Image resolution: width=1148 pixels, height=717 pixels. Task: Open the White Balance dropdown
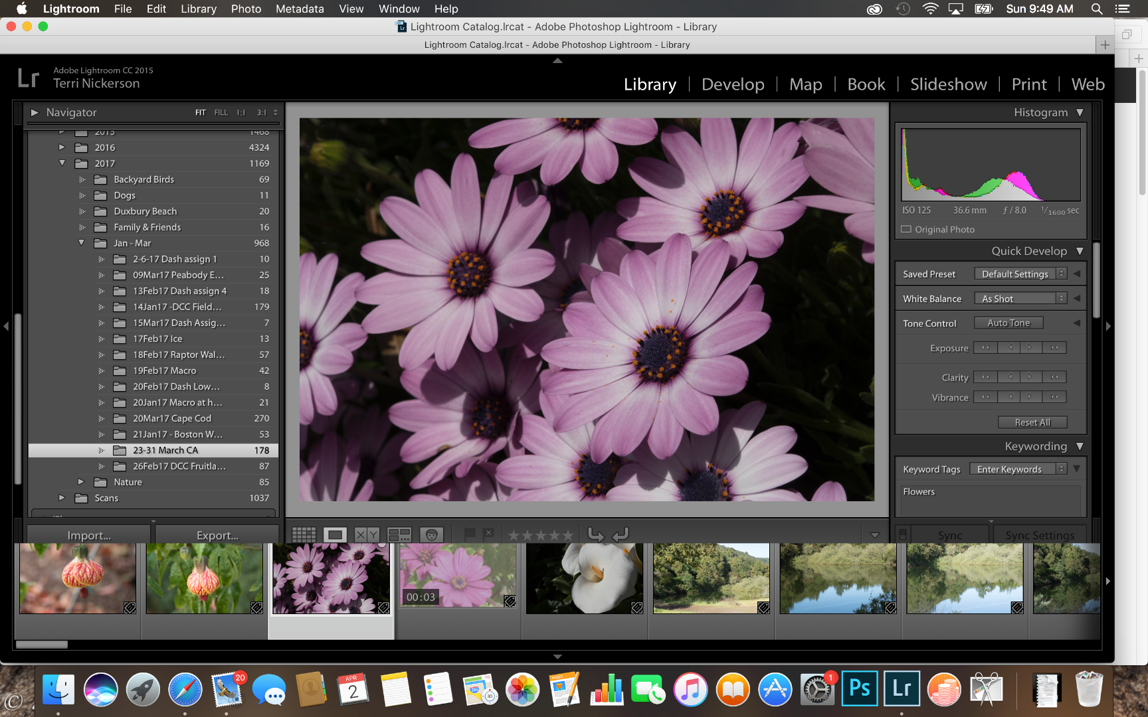click(x=1020, y=299)
